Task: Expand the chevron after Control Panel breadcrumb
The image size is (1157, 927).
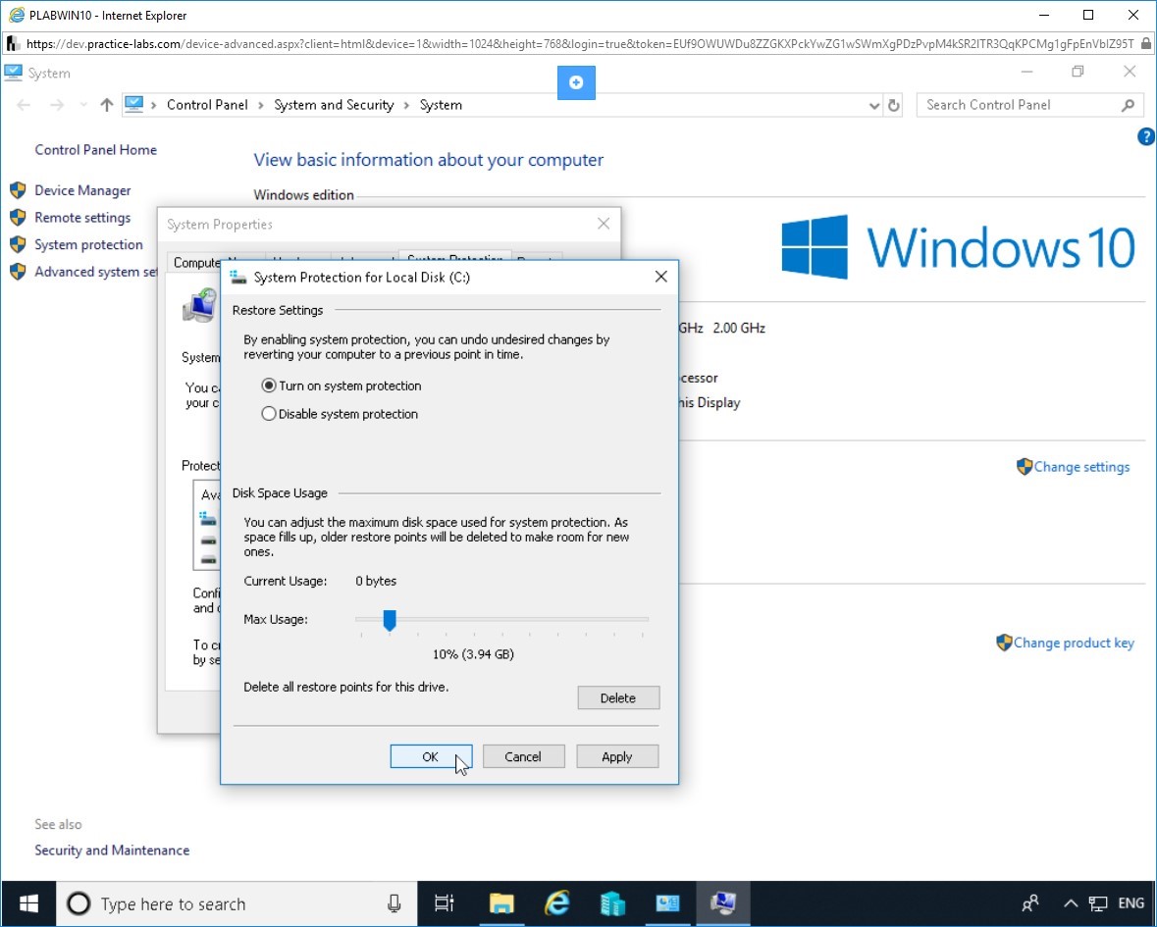Action: point(261,106)
